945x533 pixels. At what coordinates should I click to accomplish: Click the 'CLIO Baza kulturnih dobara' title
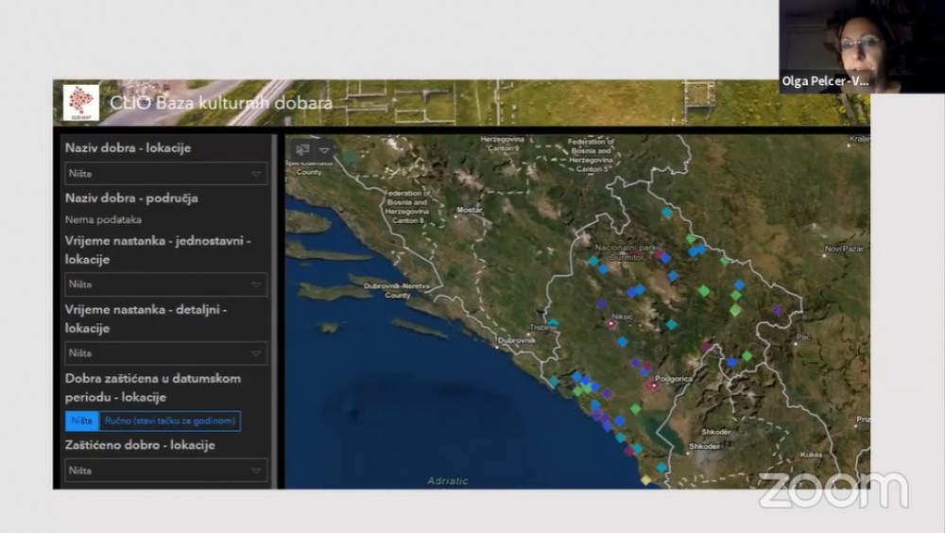pyautogui.click(x=220, y=103)
